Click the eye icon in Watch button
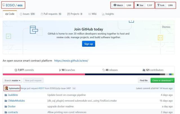180x114 pixels. pos(115,5)
